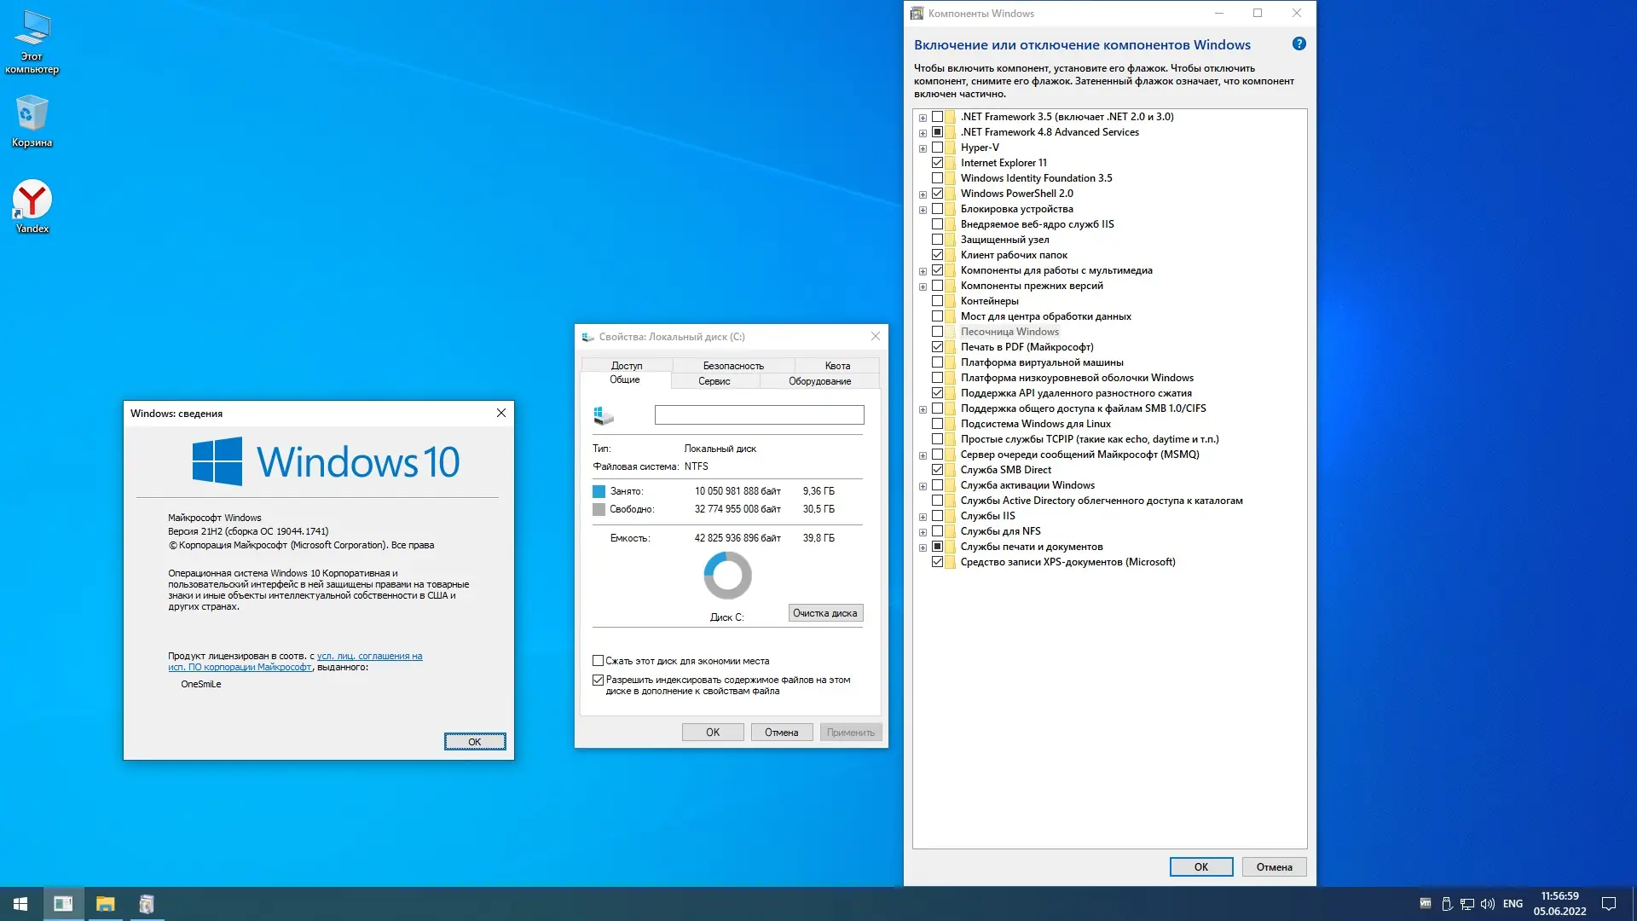Expand Компоненты для работы с мультимедиа node
The height and width of the screenshot is (921, 1637).
pyautogui.click(x=923, y=271)
